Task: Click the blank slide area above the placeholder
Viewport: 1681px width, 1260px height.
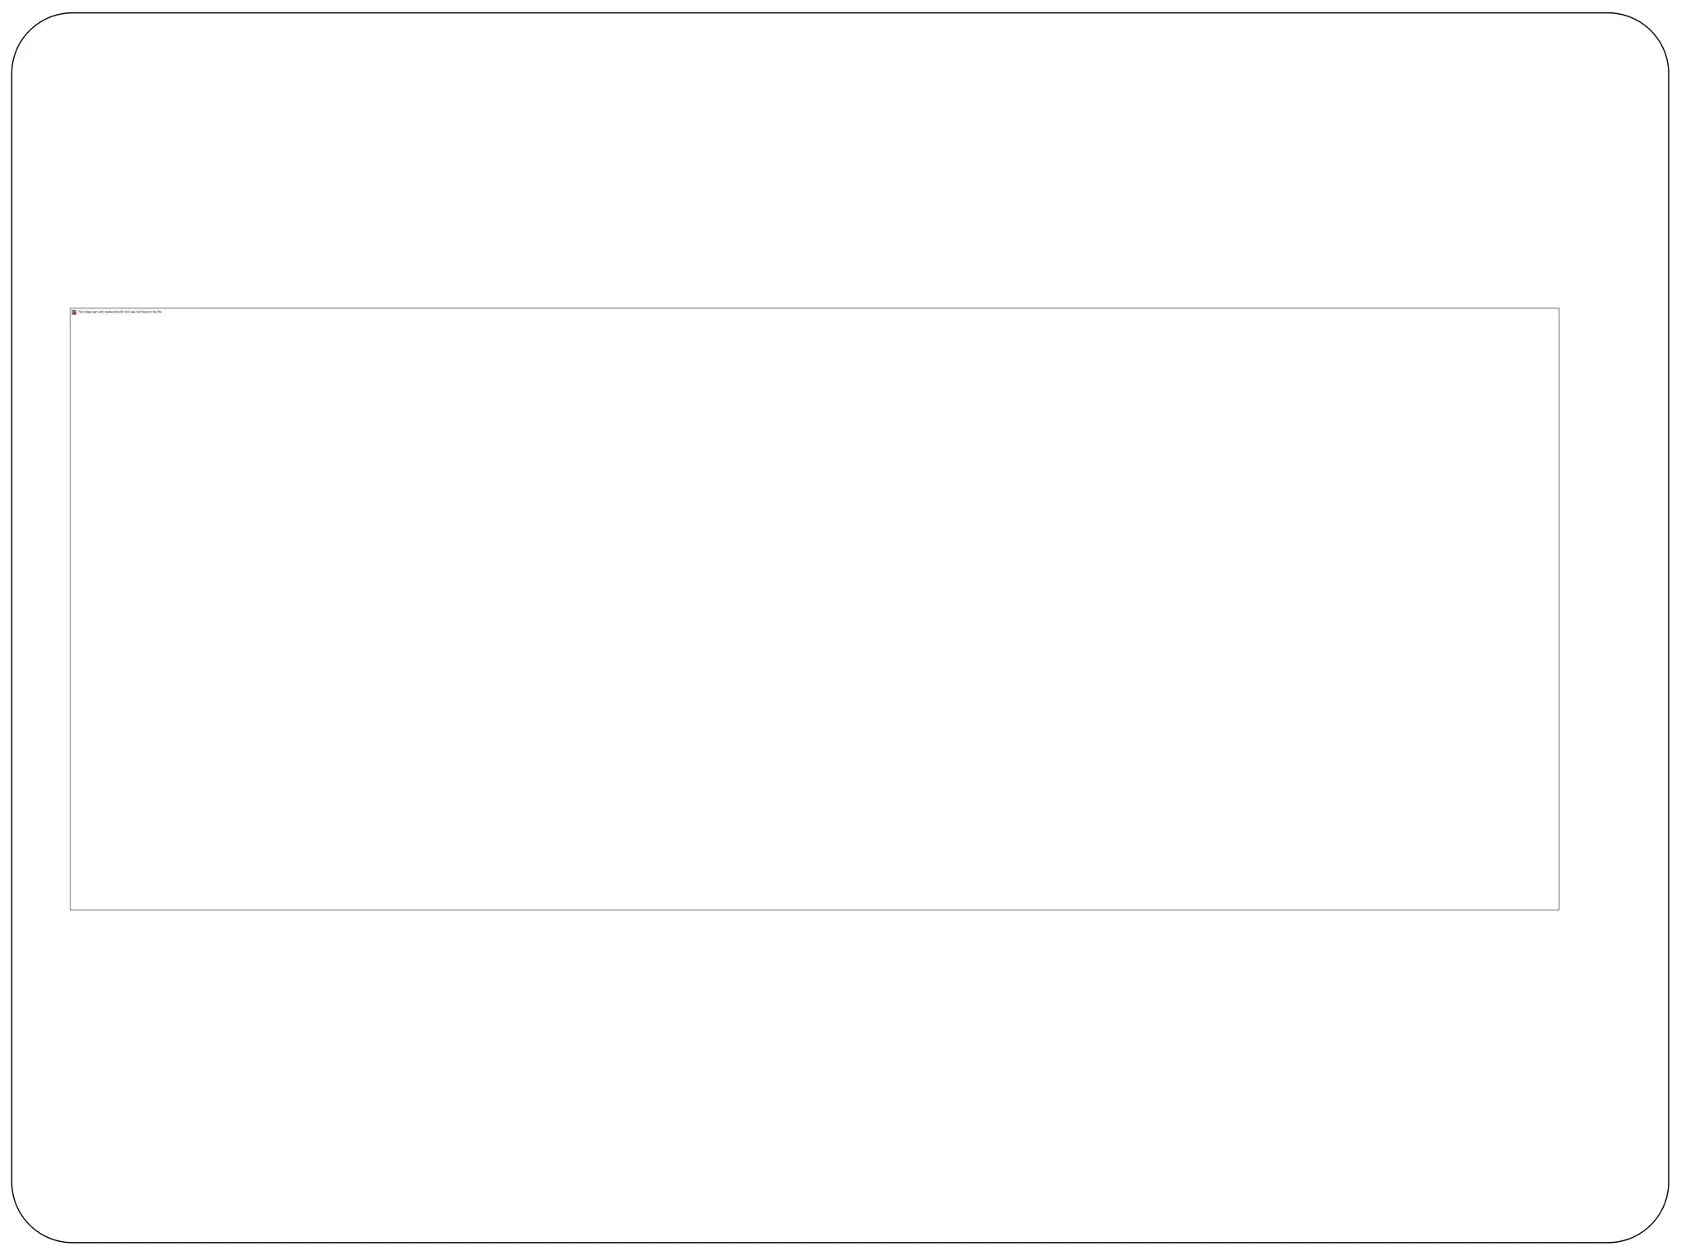Action: [840, 160]
